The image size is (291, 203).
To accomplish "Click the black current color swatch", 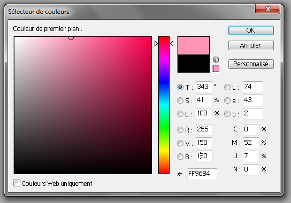I will [x=194, y=64].
